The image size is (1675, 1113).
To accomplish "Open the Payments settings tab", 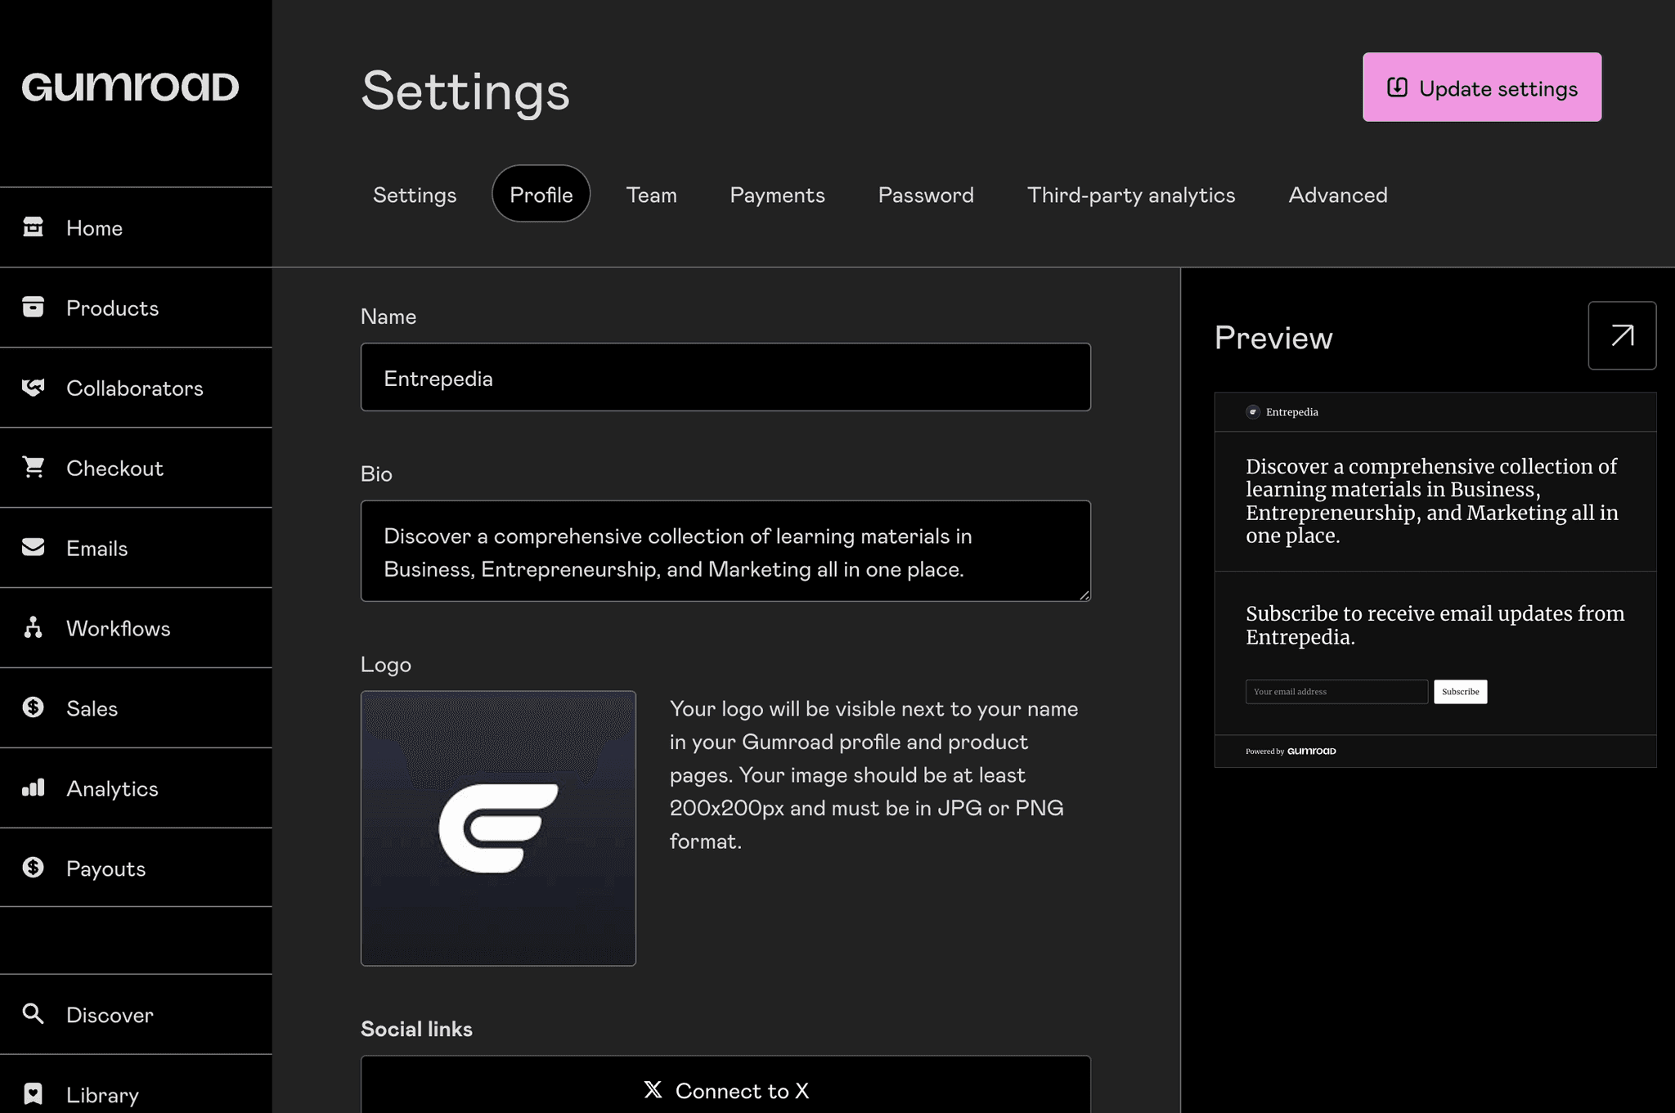I will 777,195.
